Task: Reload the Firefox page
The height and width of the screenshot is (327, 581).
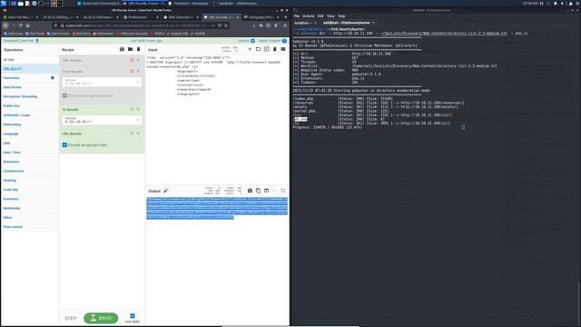Action: coord(20,25)
